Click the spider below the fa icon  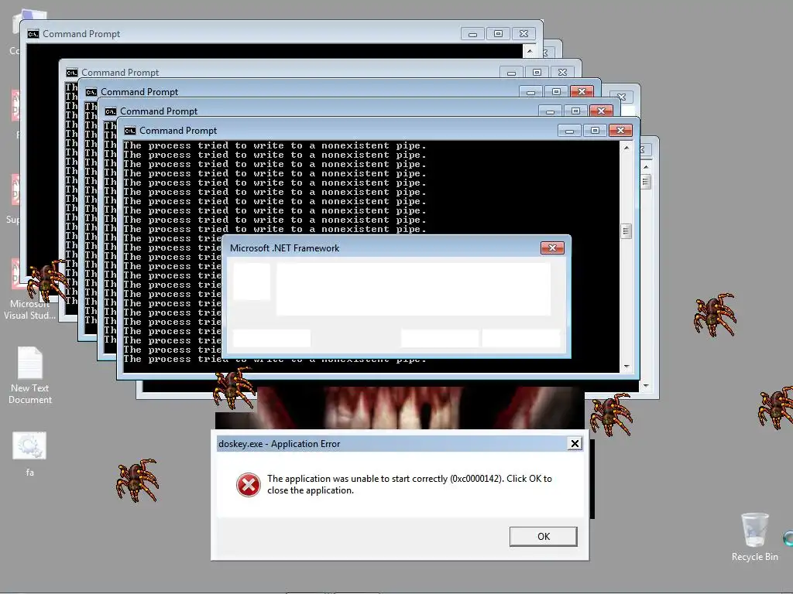tap(137, 480)
